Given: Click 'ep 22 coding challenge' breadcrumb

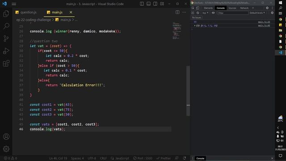Looking at the screenshot, I should pyautogui.click(x=34, y=20).
